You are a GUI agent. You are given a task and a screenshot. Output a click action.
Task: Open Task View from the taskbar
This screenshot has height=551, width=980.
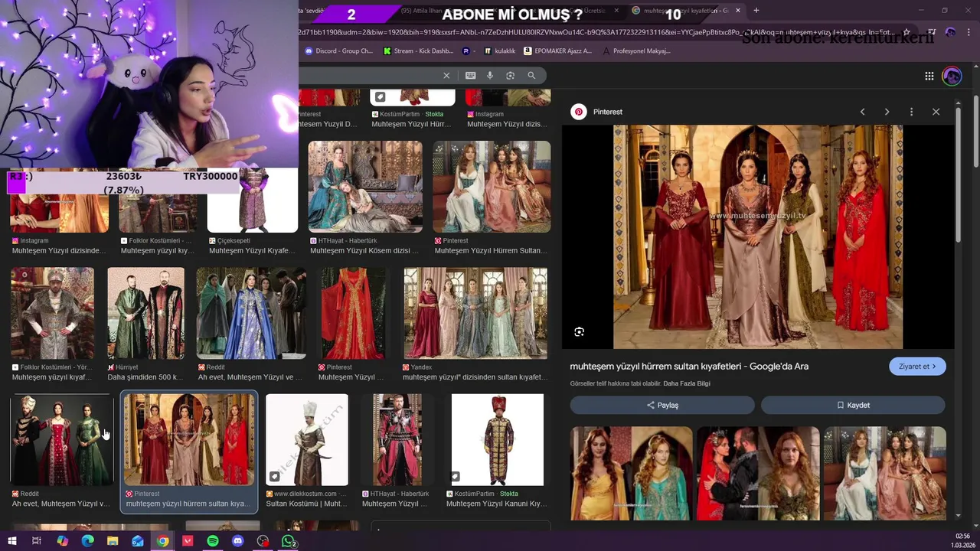coord(36,541)
